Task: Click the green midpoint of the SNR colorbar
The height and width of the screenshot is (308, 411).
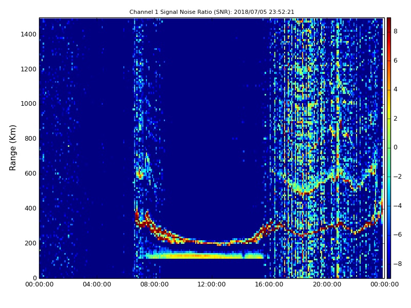Action: click(389, 148)
